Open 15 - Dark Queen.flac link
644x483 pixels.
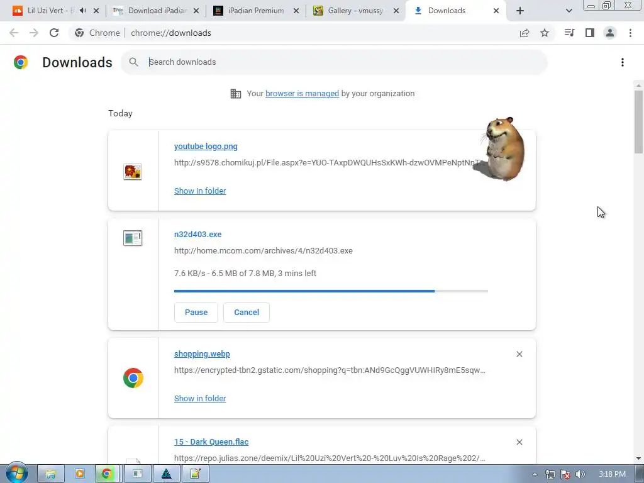tap(211, 442)
